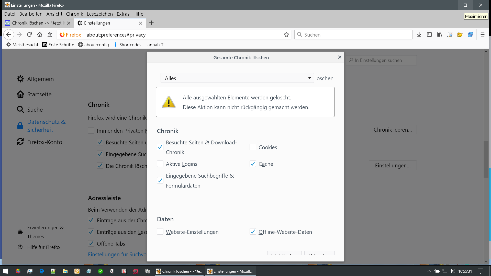Open the library bookshelf icon
Image resolution: width=491 pixels, height=276 pixels.
click(x=439, y=34)
